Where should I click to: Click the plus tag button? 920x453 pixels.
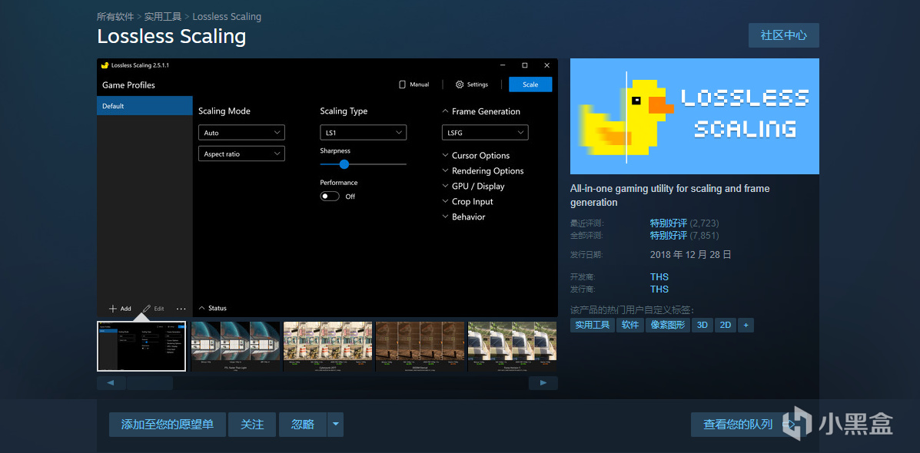[x=746, y=325]
